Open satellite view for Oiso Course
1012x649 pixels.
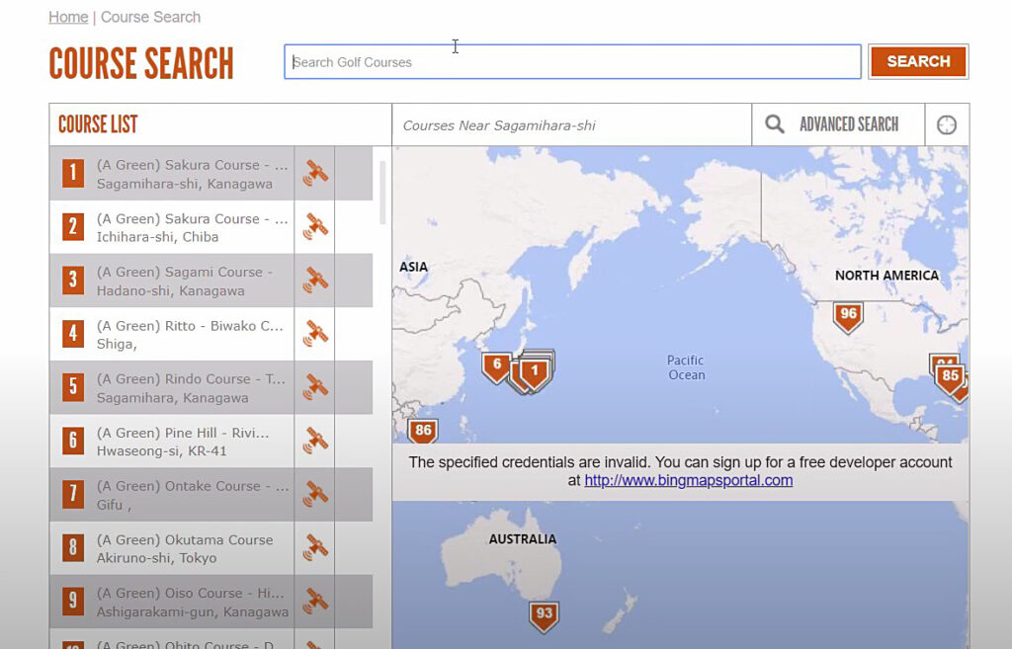tap(315, 602)
